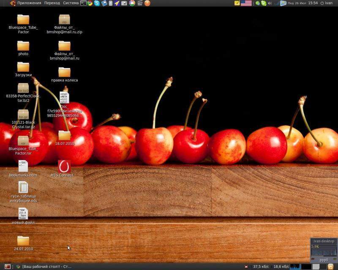Select the Загрузки folder on desktop

[23, 67]
